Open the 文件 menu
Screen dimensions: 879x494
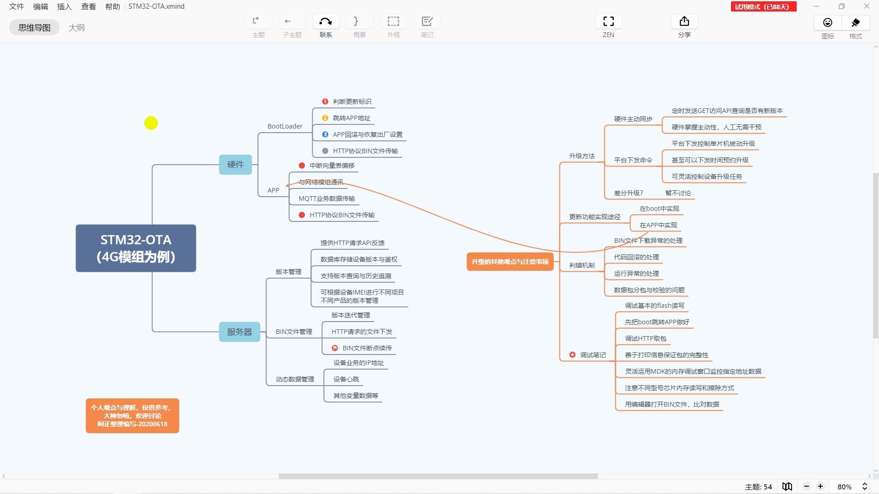[x=16, y=6]
